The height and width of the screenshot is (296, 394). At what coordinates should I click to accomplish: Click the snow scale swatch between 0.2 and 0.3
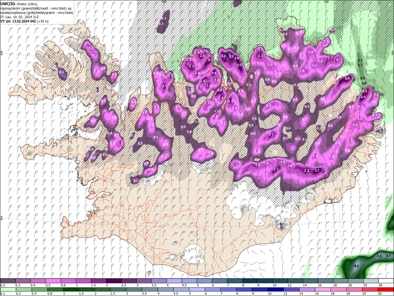click(x=8, y=281)
